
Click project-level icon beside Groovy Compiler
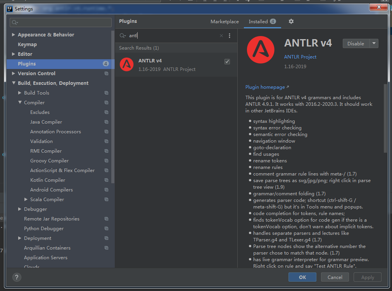pos(106,161)
